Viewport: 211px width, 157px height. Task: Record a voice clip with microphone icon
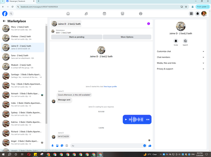click(x=52, y=146)
